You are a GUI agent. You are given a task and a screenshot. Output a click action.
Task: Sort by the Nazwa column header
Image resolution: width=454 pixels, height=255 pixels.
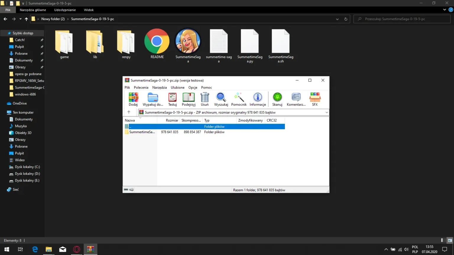140,120
